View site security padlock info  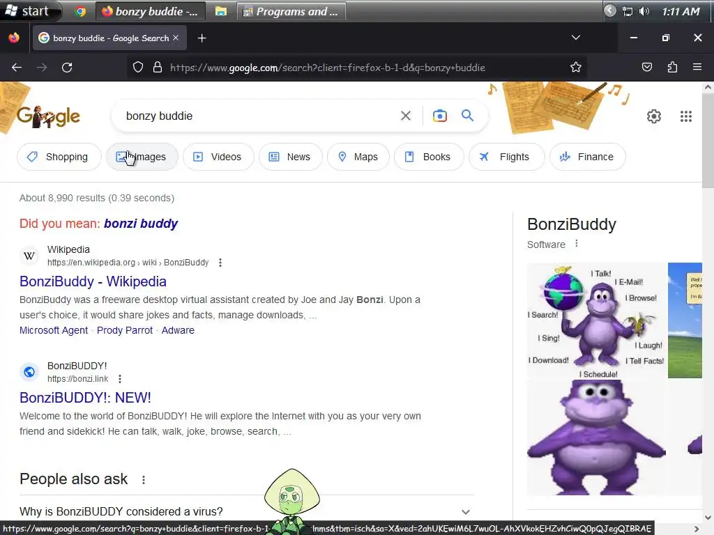coord(158,68)
